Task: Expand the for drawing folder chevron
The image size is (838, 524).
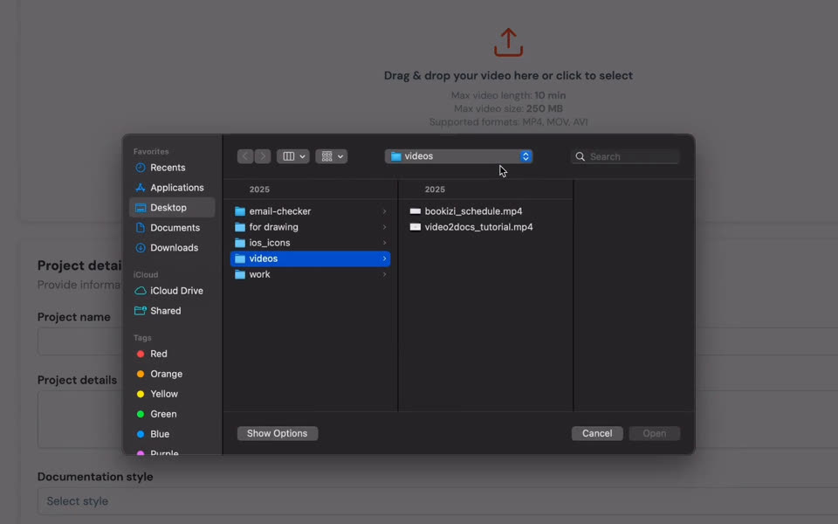Action: tap(384, 227)
